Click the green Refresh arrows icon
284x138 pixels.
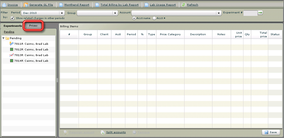click(184, 5)
